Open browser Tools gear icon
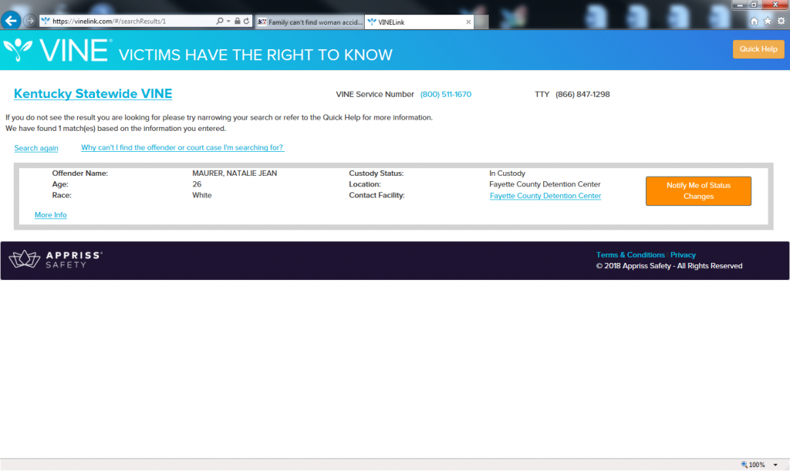The height and width of the screenshot is (471, 790). [781, 22]
